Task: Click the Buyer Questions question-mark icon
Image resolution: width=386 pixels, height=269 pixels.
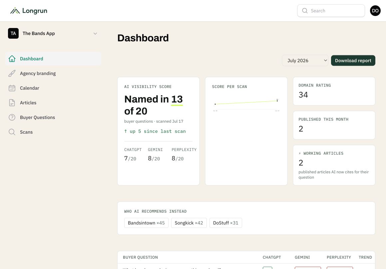Action: 12,117
